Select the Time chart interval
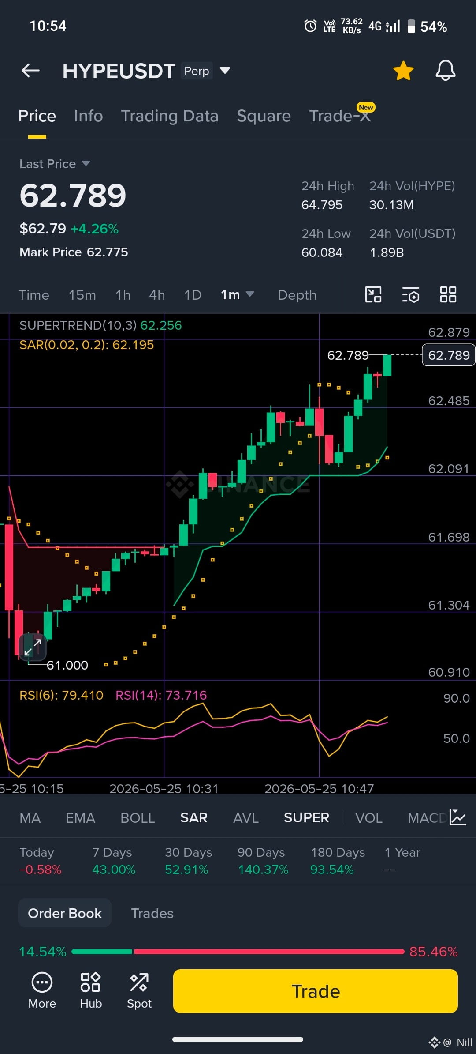476x1054 pixels. pos(33,295)
